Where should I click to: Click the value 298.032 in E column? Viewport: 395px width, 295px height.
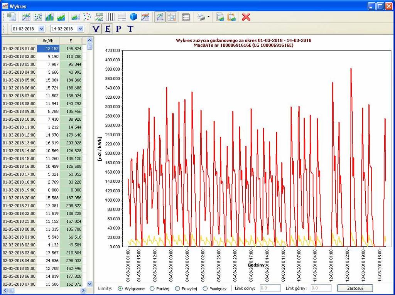click(71, 260)
